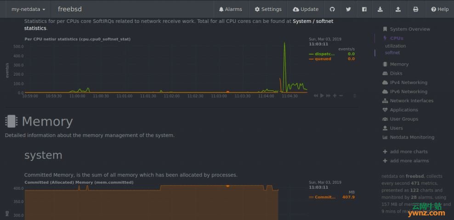Open the Alarms bell menu
The width and height of the screenshot is (454, 220).
pos(230,9)
